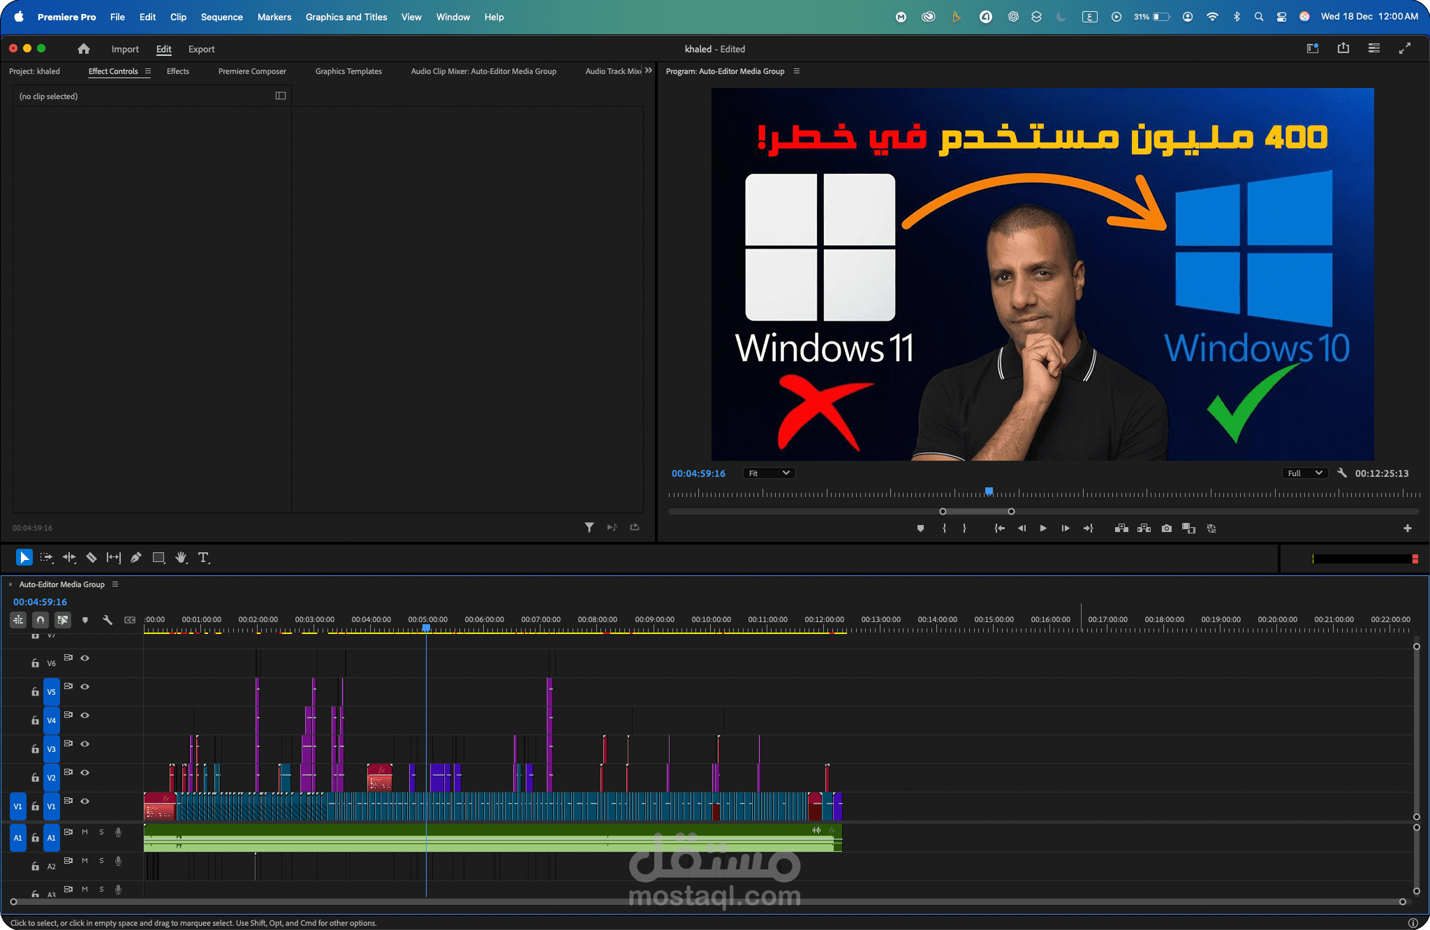Click the Program monitor playhead marker
Screen dimensions: 1430x930
point(989,492)
